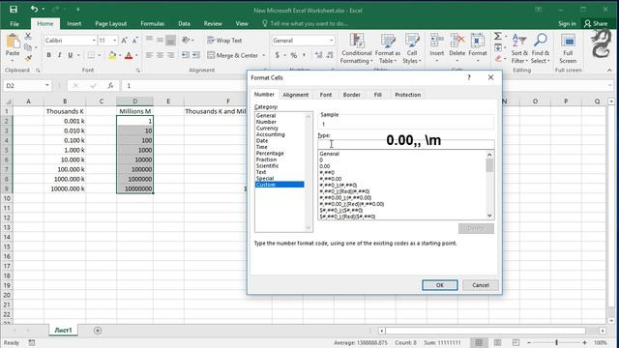Toggle Italic formatting
The height and width of the screenshot is (348, 619).
click(x=59, y=55)
